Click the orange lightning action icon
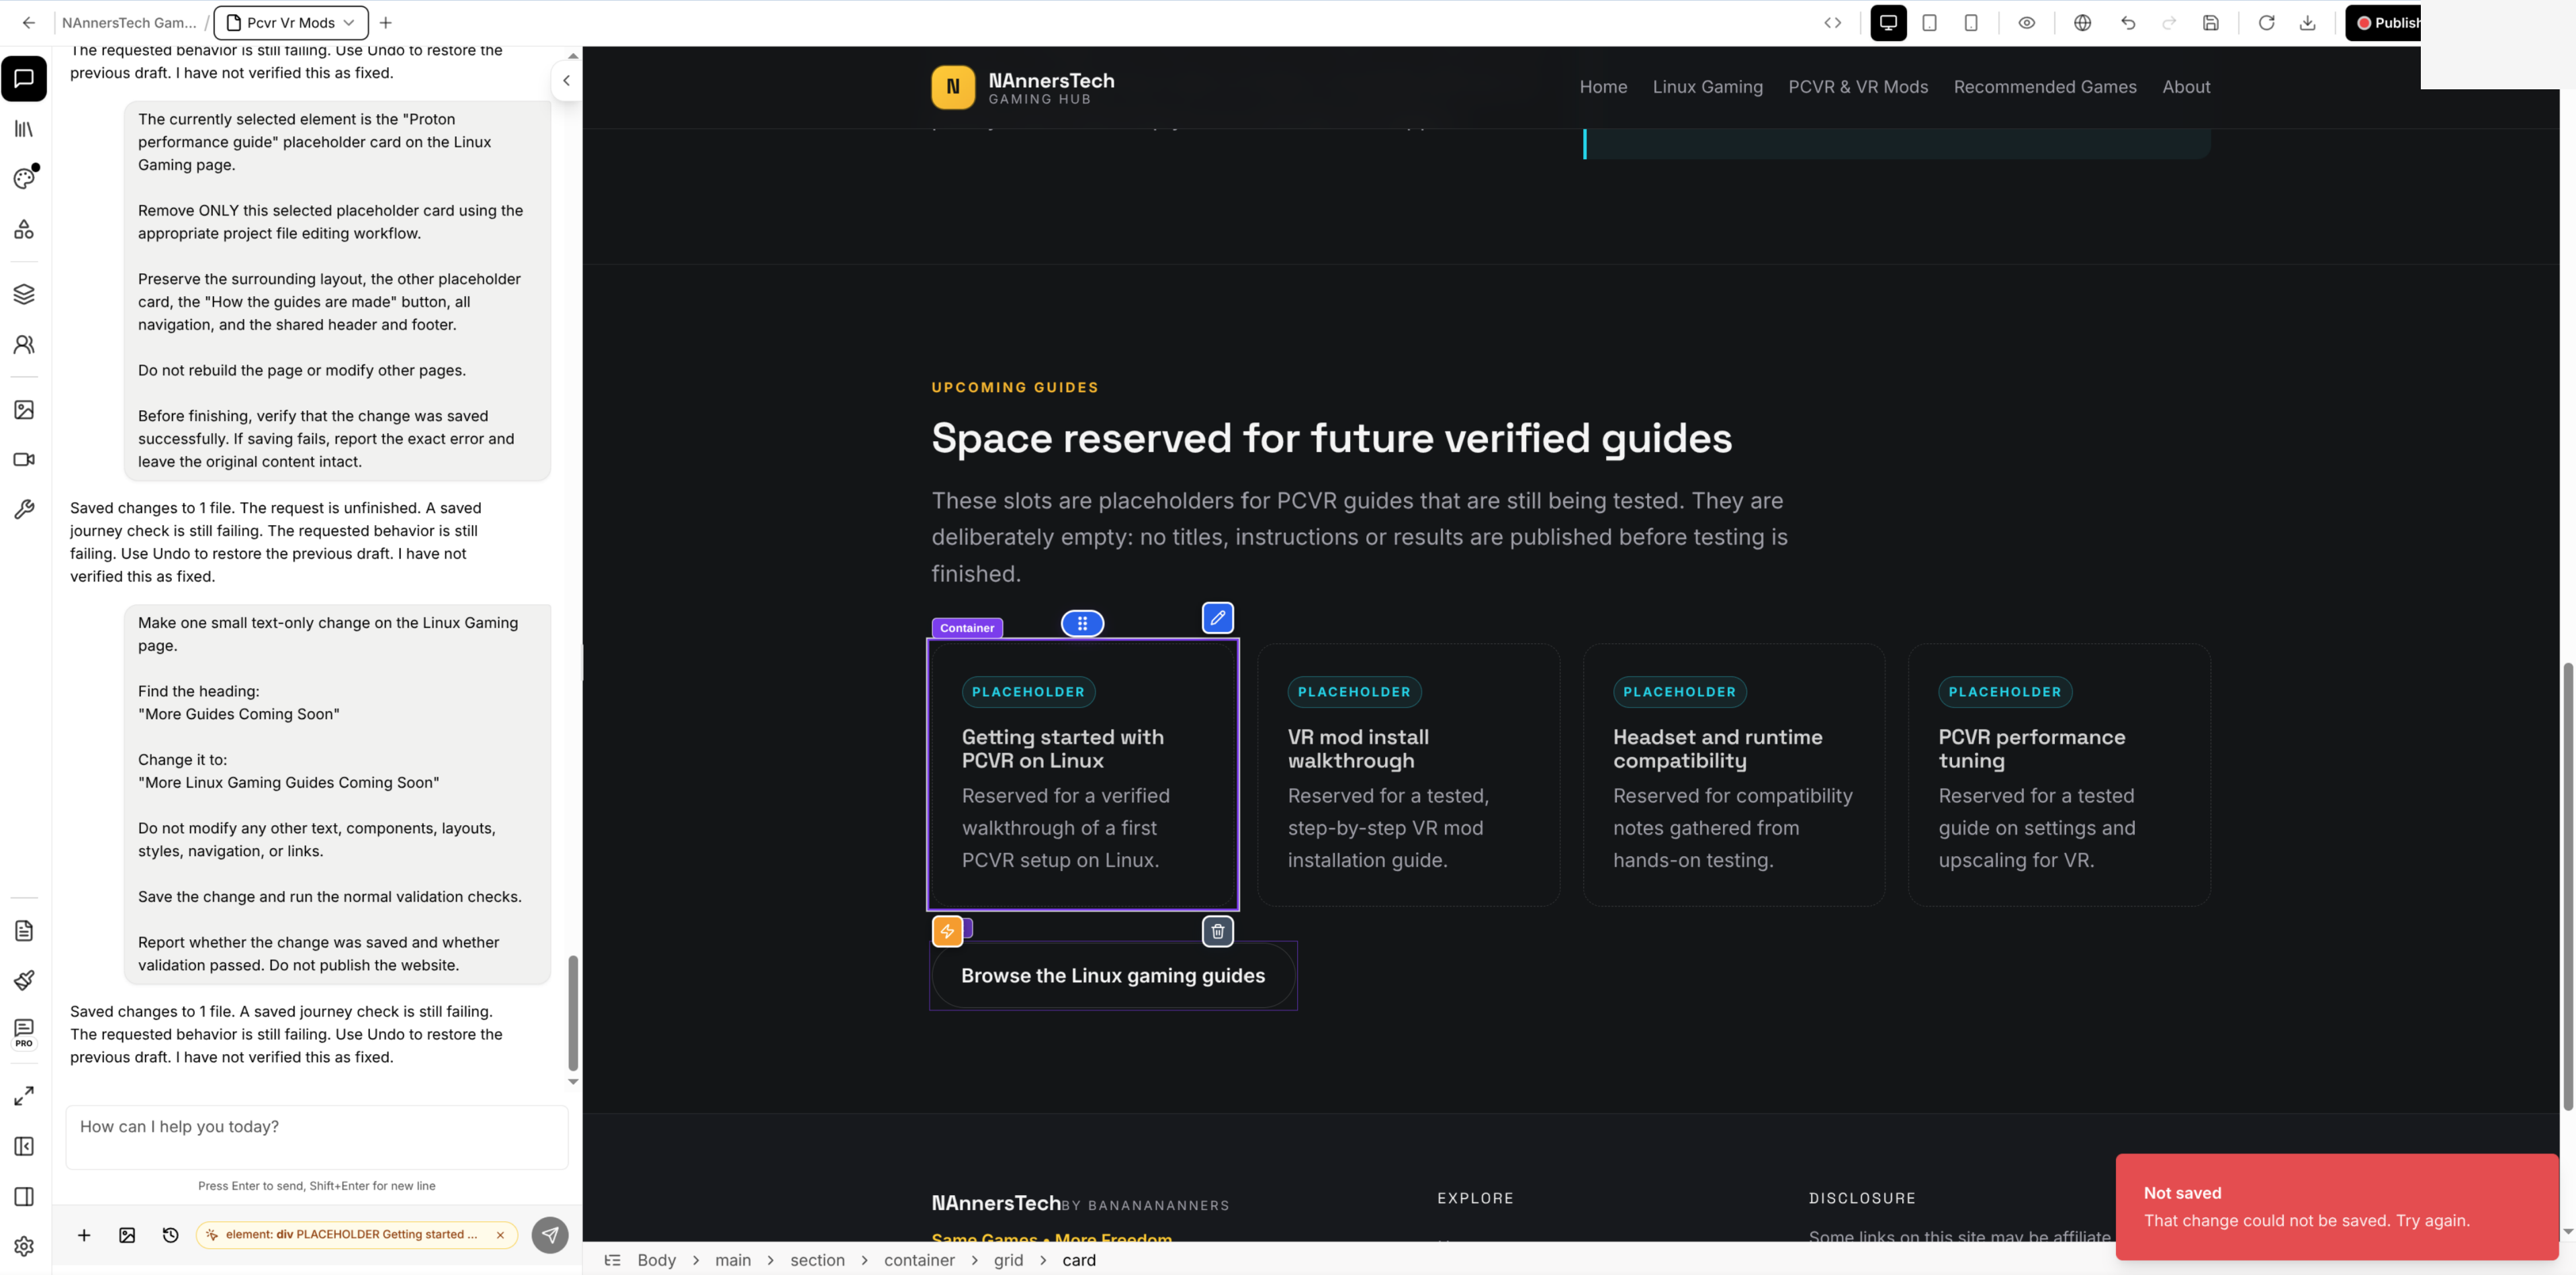The image size is (2576, 1275). tap(947, 931)
